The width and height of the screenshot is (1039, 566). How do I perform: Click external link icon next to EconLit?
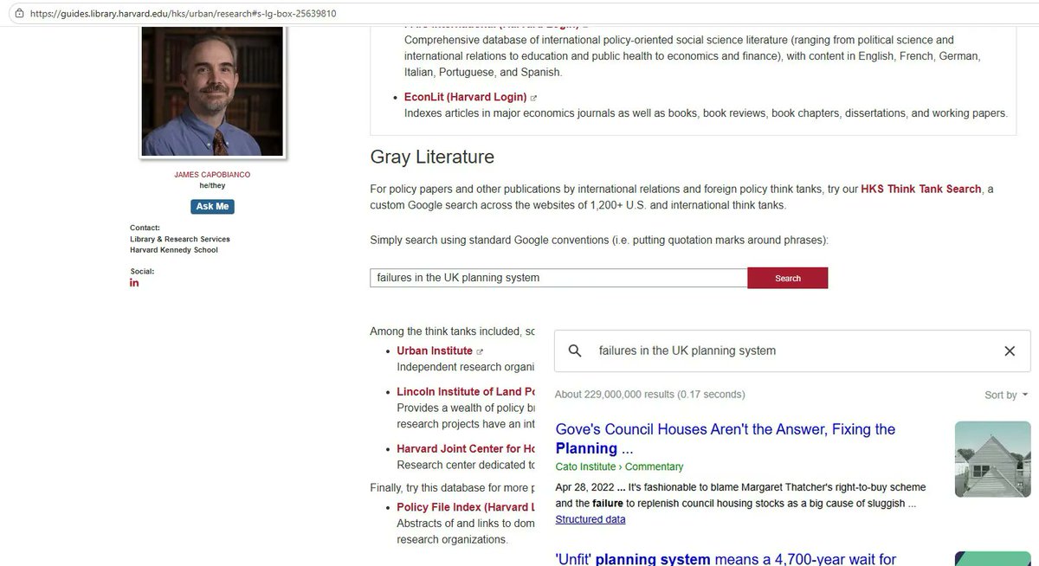tap(533, 99)
